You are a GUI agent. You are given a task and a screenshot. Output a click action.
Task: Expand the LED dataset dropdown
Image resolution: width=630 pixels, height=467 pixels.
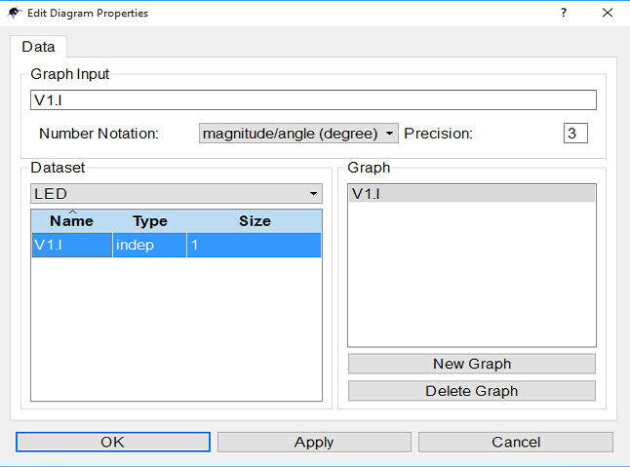pyautogui.click(x=177, y=194)
